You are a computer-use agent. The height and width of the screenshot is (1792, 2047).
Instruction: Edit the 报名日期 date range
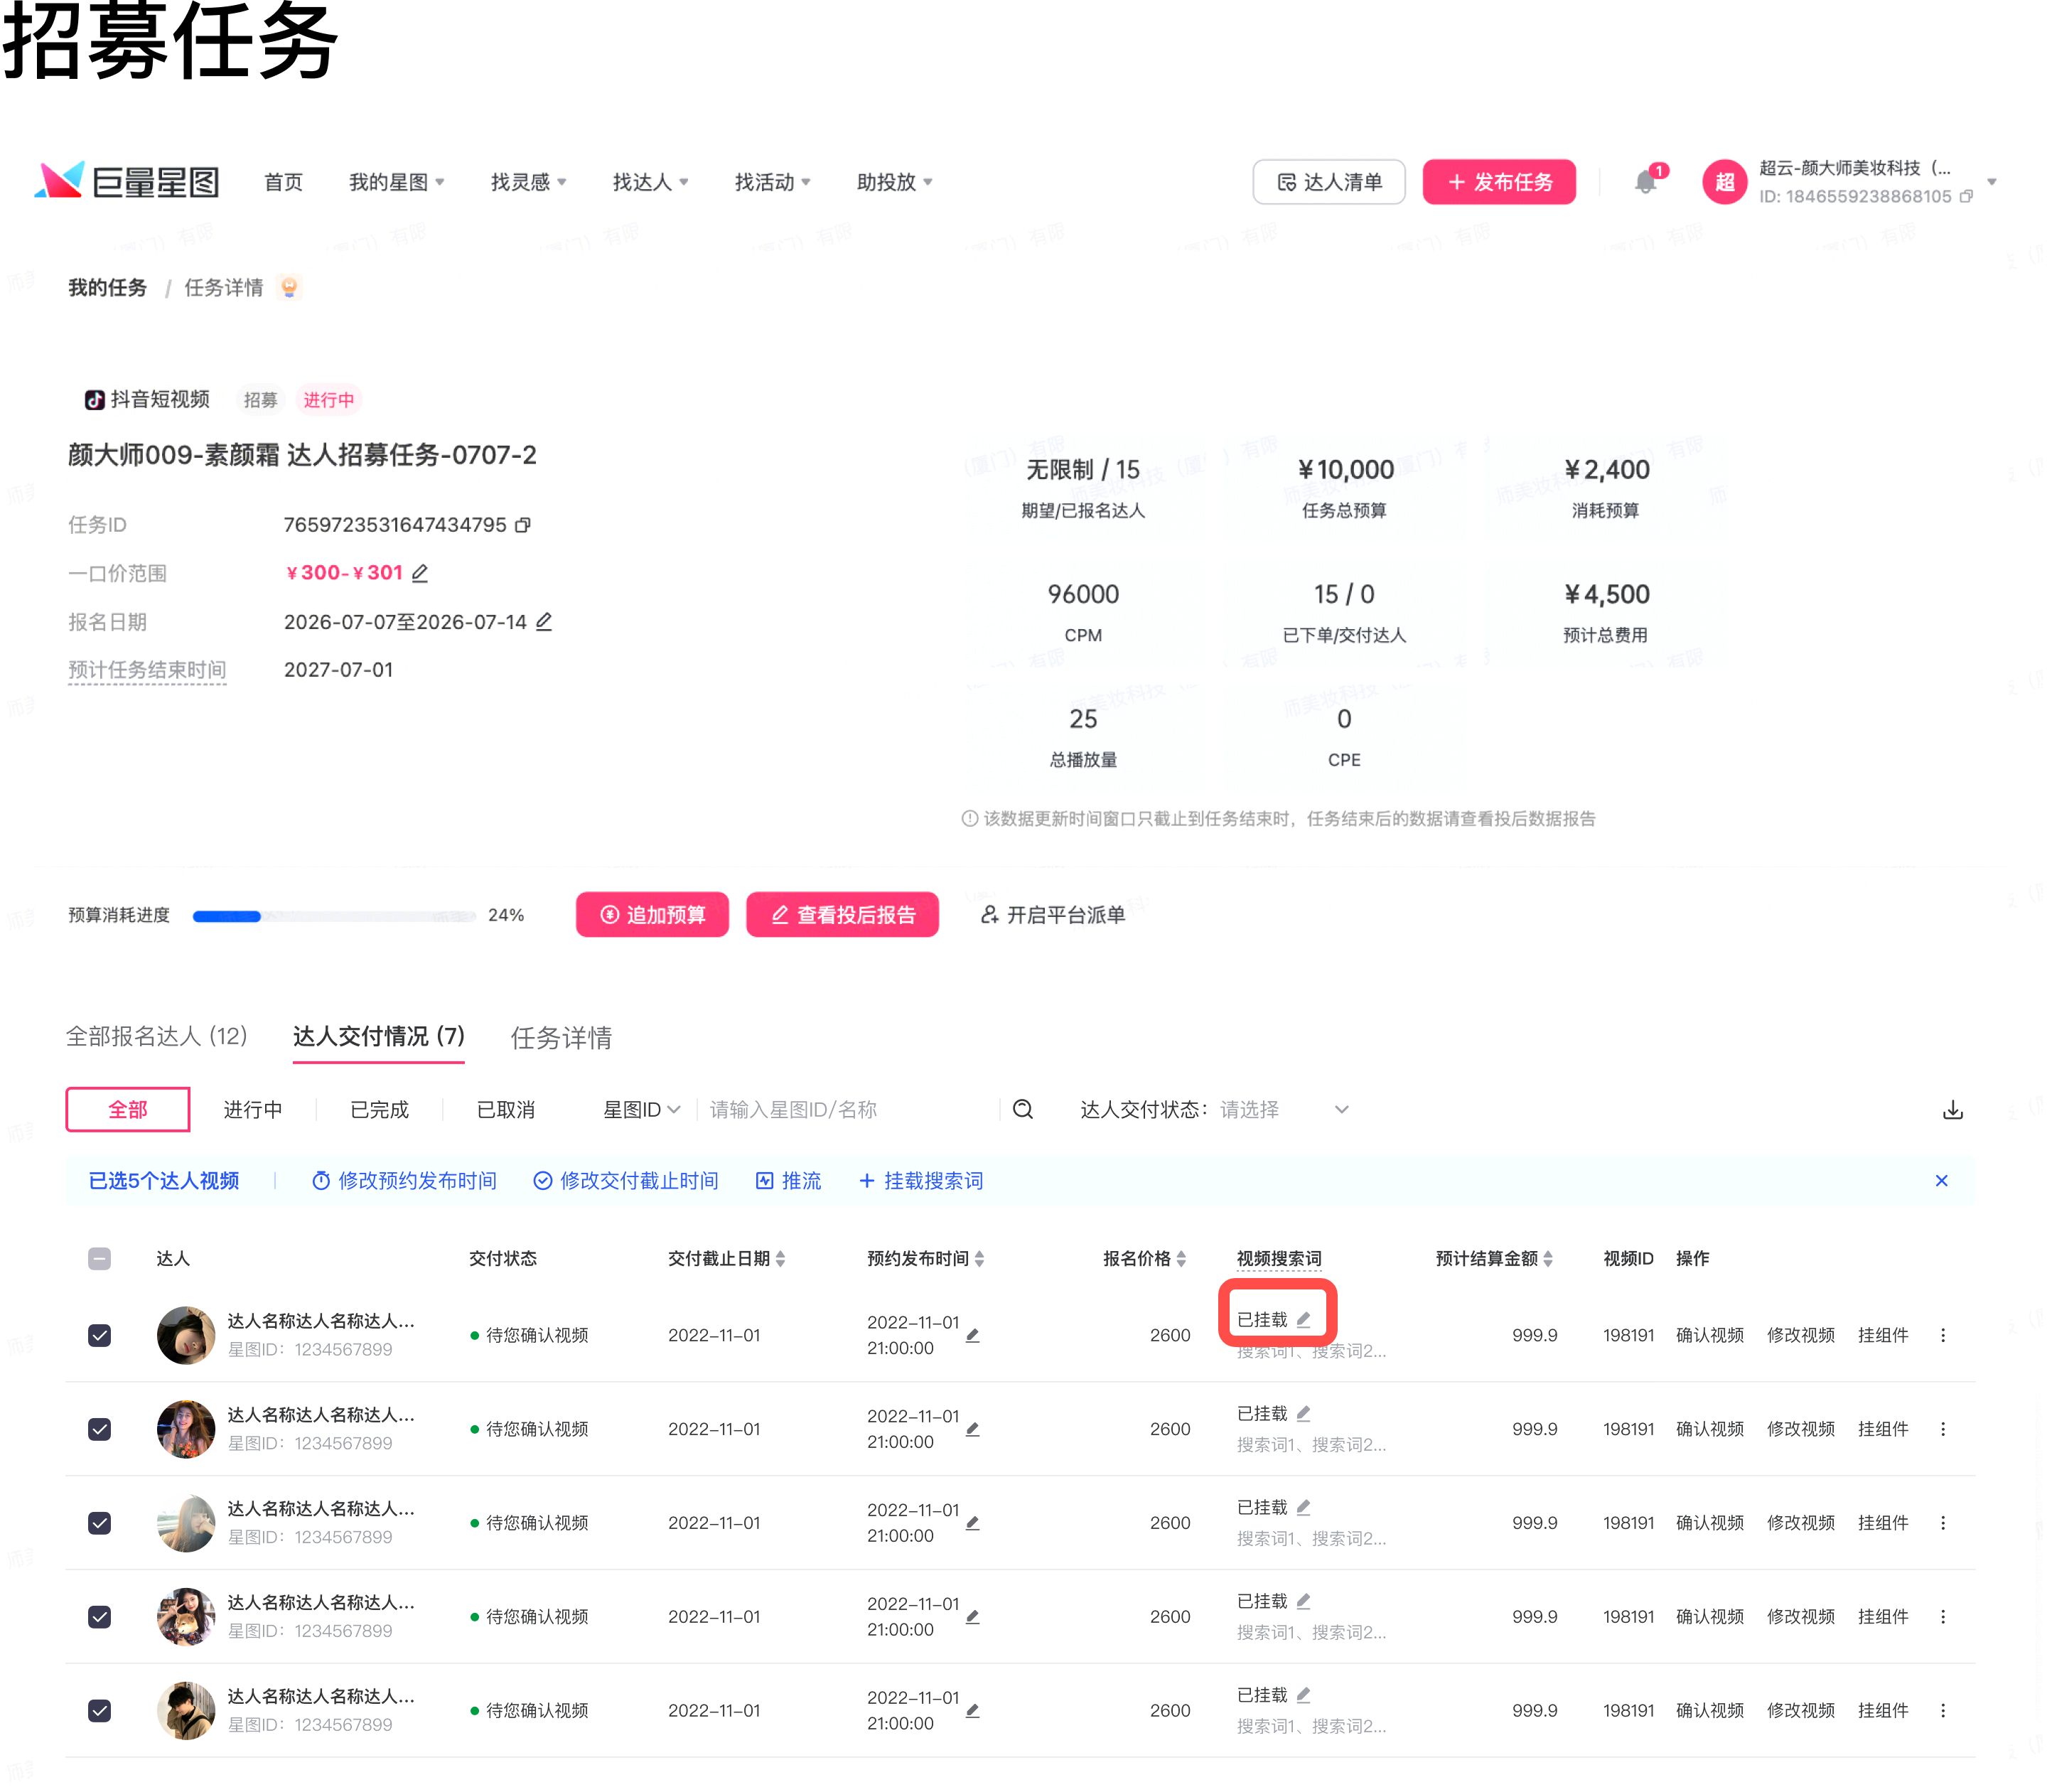(544, 622)
